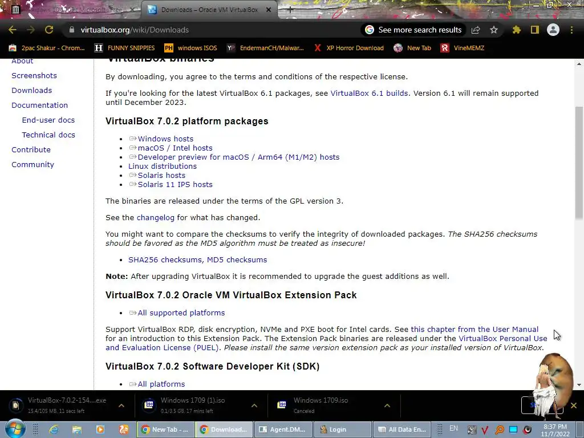Open the FUNNY SNIPPIES bookmark

(125, 48)
